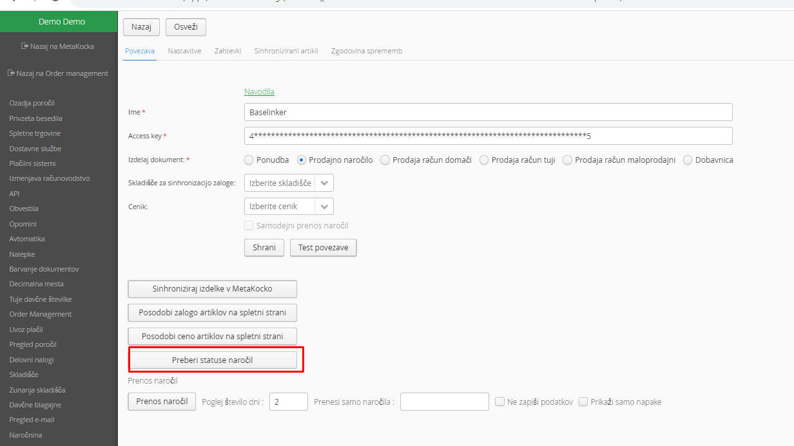Open Decimalna mesta in sidebar
794x446 pixels.
36,284
